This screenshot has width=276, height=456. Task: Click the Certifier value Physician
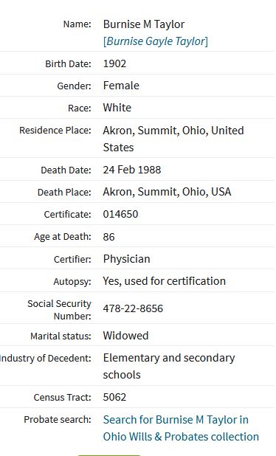pos(126,259)
